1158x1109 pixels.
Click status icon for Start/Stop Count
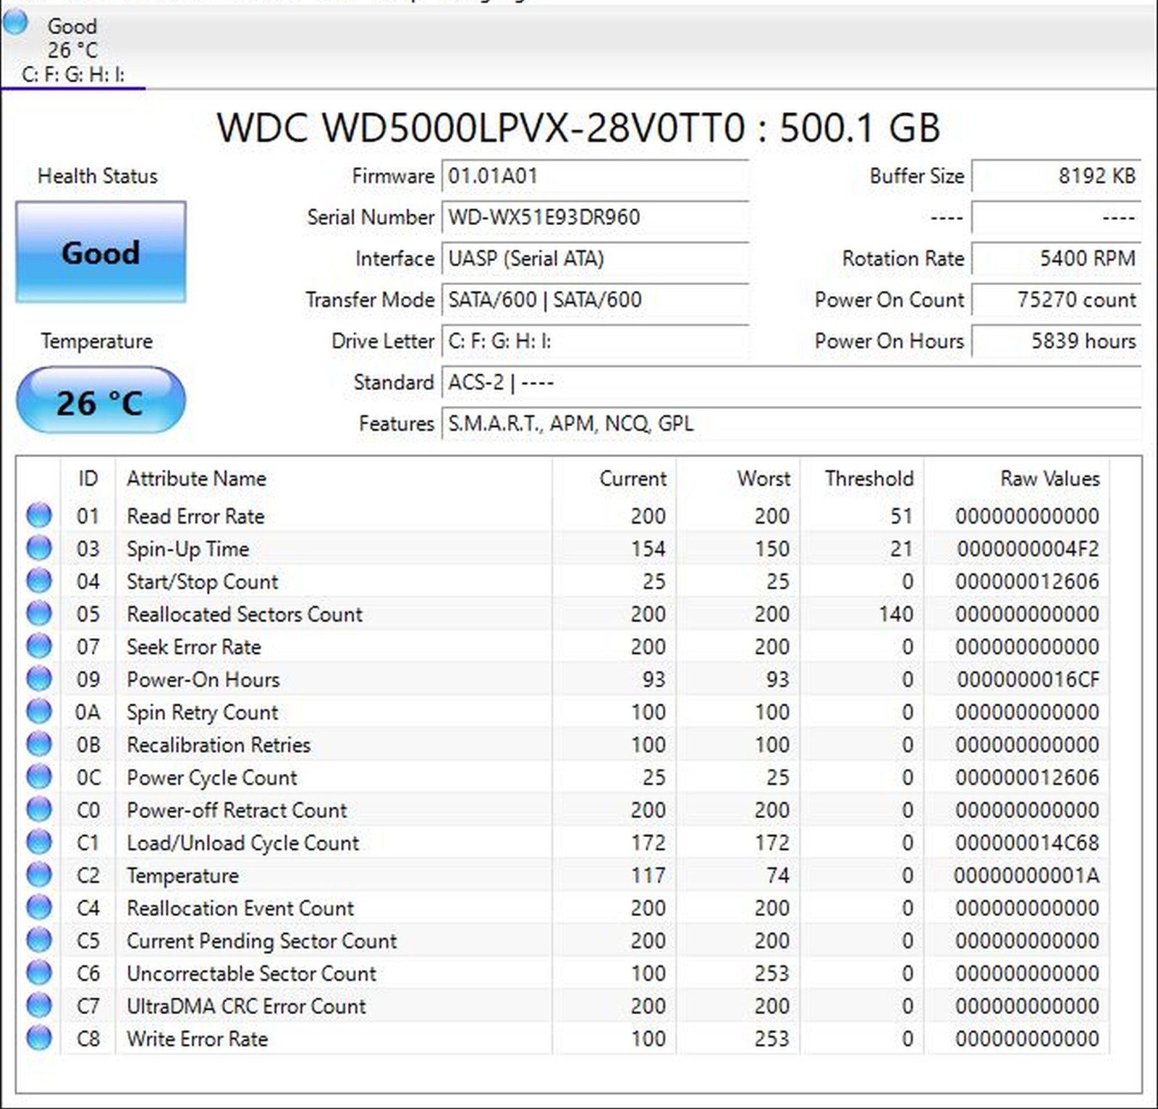[x=39, y=580]
